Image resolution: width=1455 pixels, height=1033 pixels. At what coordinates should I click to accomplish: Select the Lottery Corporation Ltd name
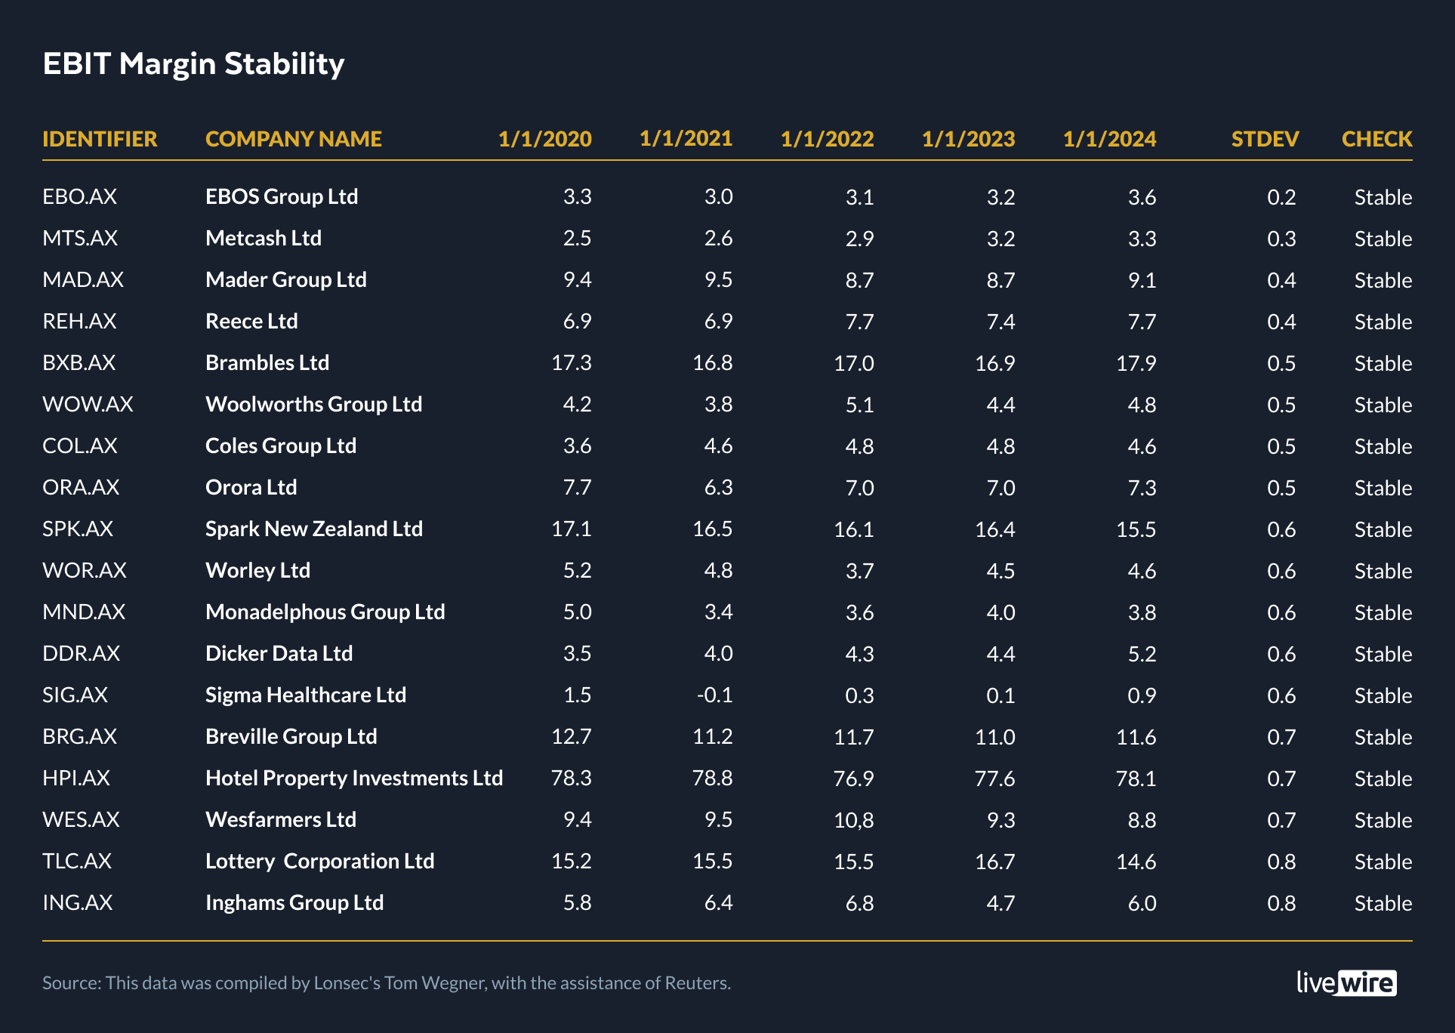click(x=319, y=862)
